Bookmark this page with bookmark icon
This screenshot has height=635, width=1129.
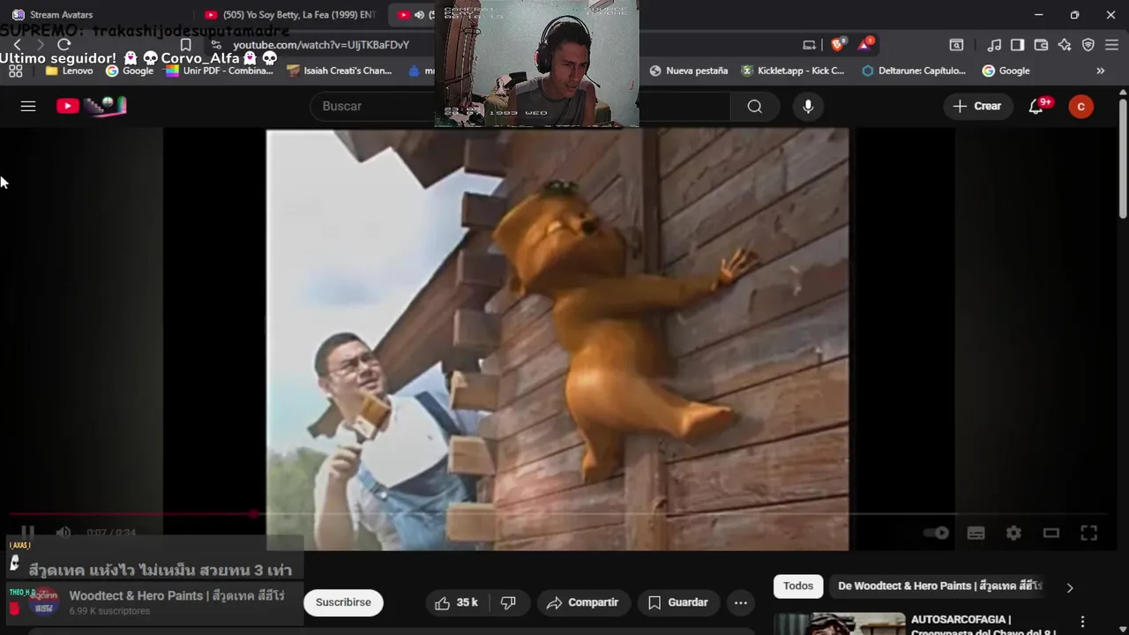[x=185, y=44]
